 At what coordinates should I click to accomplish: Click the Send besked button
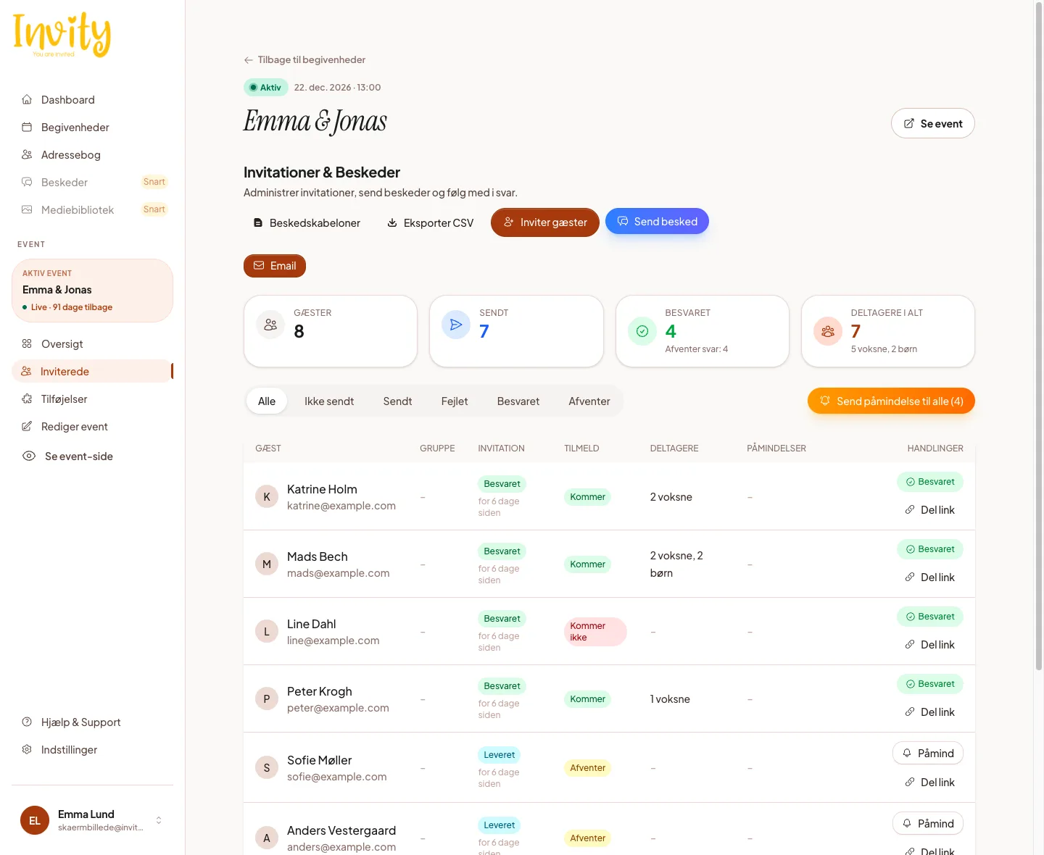tap(657, 222)
